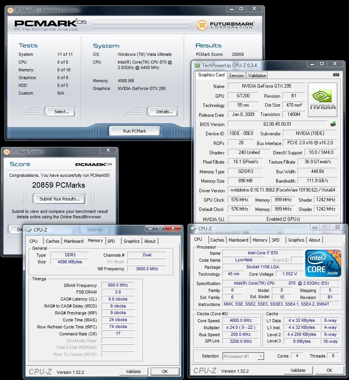
Task: Click the Core Speed value 4800.0 MHz
Action: [x=241, y=320]
